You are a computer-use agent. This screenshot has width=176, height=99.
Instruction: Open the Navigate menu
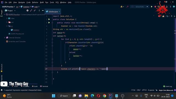(x=21, y=2)
